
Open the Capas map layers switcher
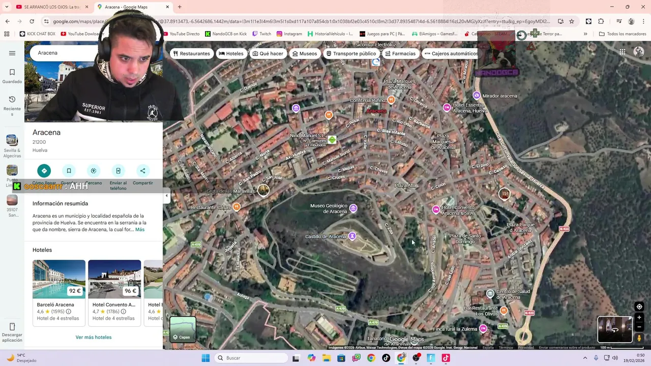point(183,329)
